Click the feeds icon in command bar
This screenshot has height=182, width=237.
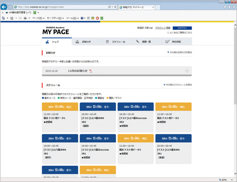[12, 18]
